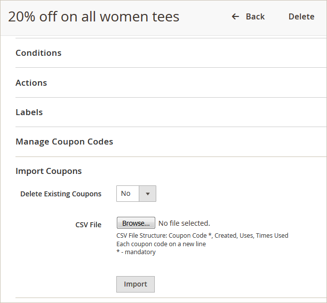The width and height of the screenshot is (327, 303).
Task: Click the 'No' value in coupon select
Action: click(126, 194)
